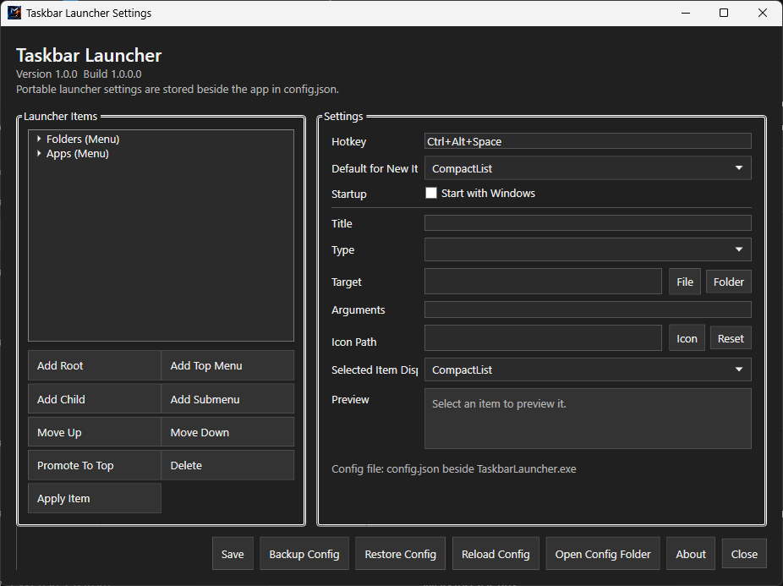783x586 pixels.
Task: Click the Taskbar Launcher app icon in title bar
Action: point(14,13)
